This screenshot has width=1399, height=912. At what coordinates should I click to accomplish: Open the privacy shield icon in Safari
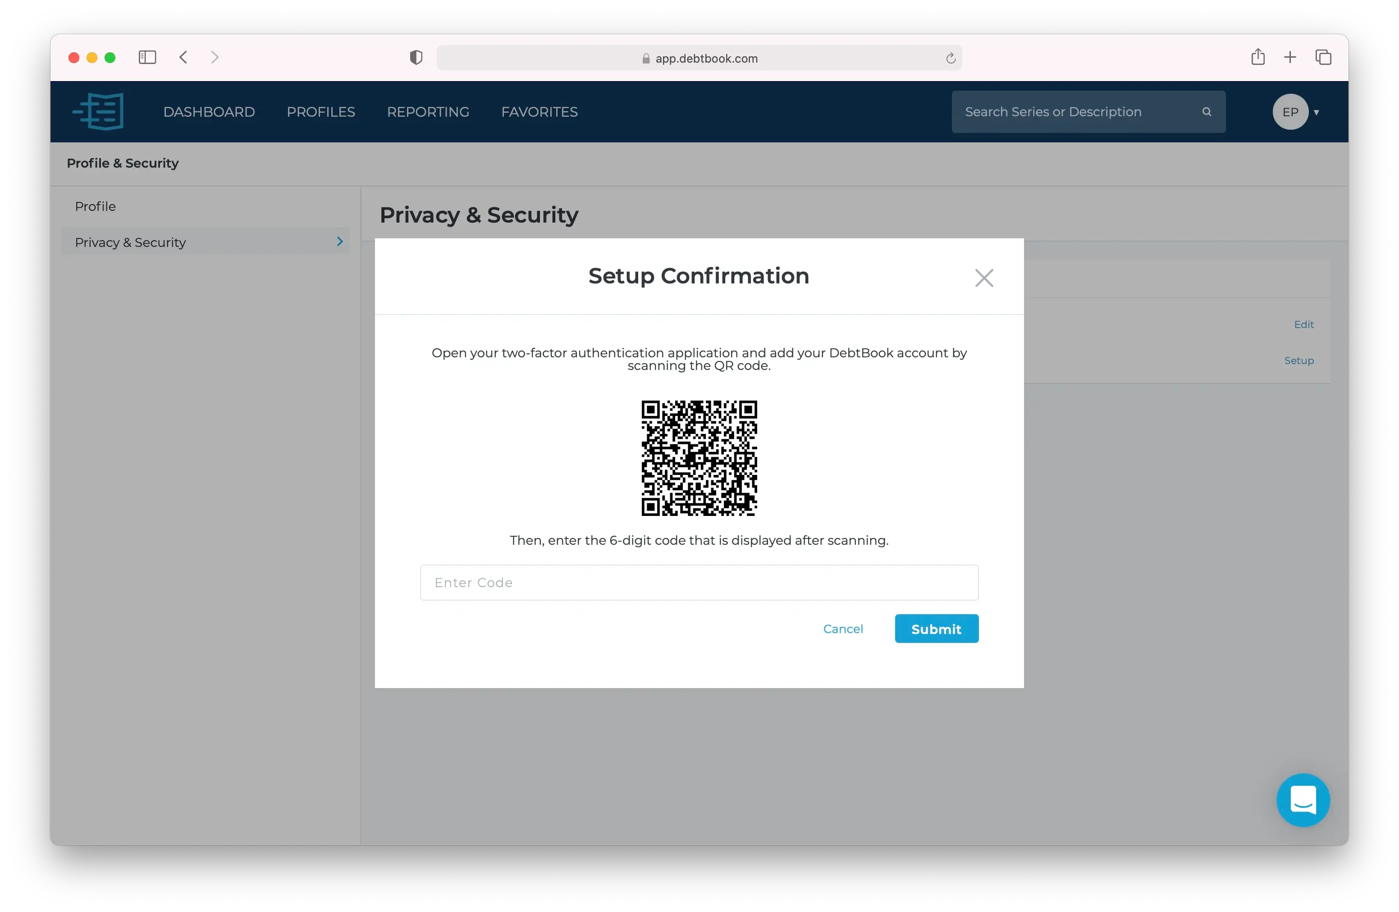click(x=416, y=57)
